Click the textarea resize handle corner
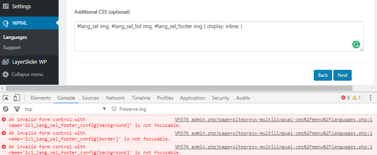Viewport: 377px width, 155px height. [361, 49]
